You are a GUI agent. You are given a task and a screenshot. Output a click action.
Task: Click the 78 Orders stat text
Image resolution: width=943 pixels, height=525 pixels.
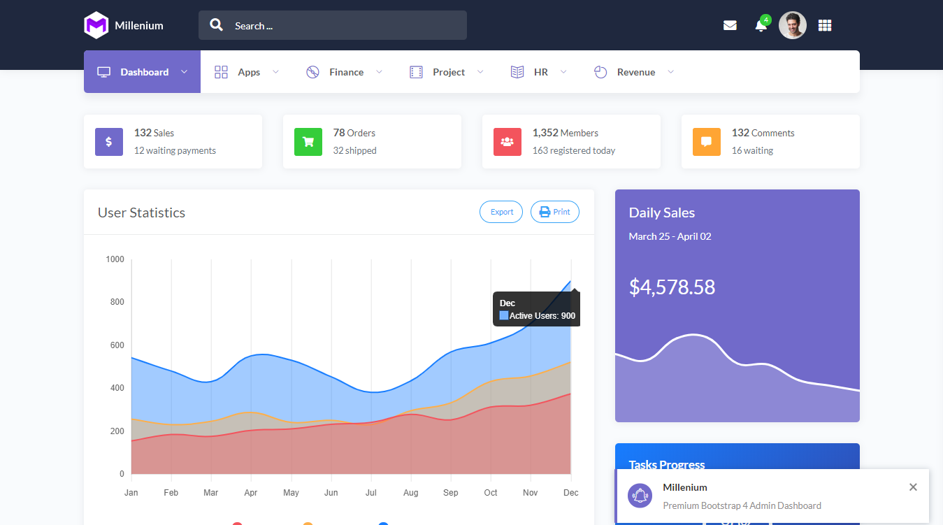354,133
